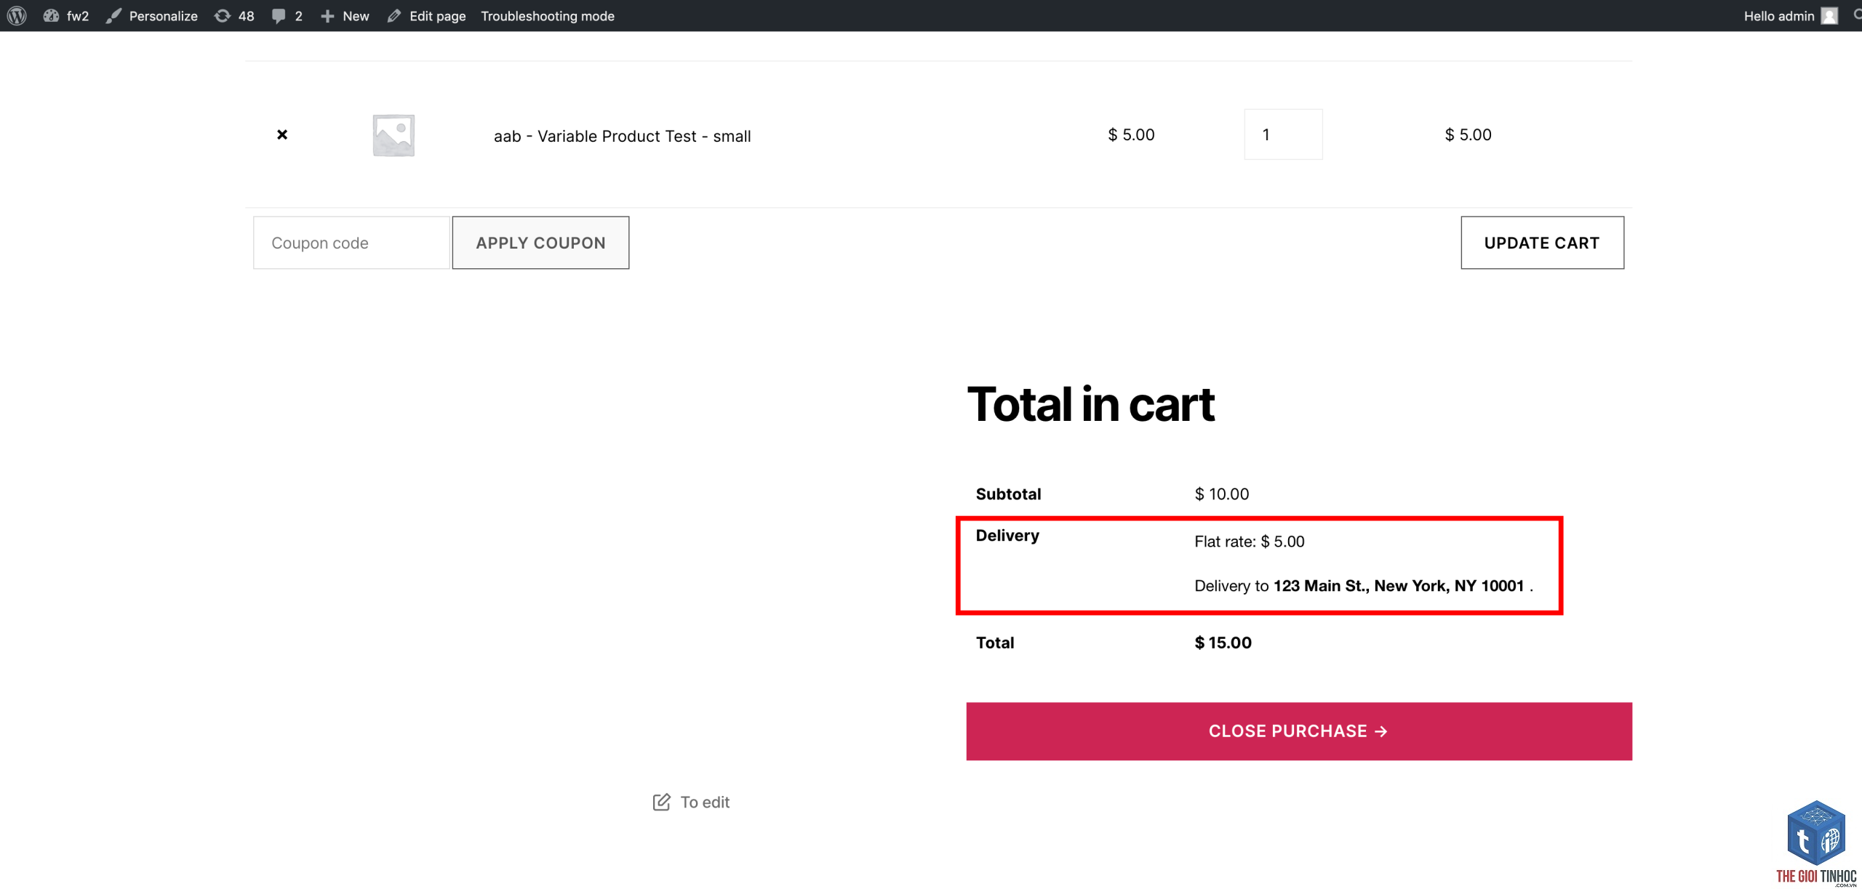1862x889 pixels.
Task: Remove the aab Variable Product item
Action: [x=282, y=134]
